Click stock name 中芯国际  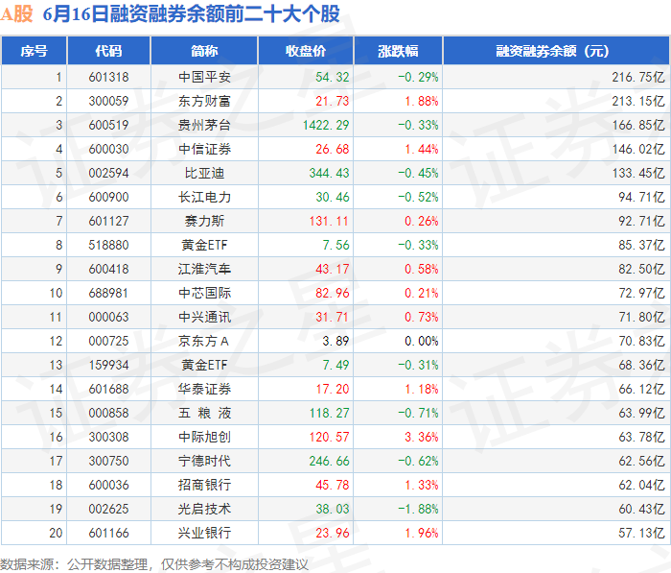pyautogui.click(x=204, y=293)
